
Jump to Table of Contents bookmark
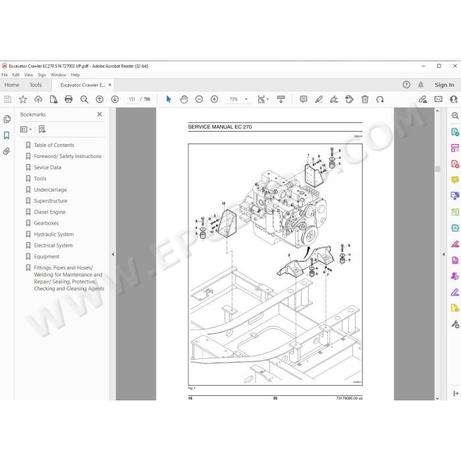54,145
